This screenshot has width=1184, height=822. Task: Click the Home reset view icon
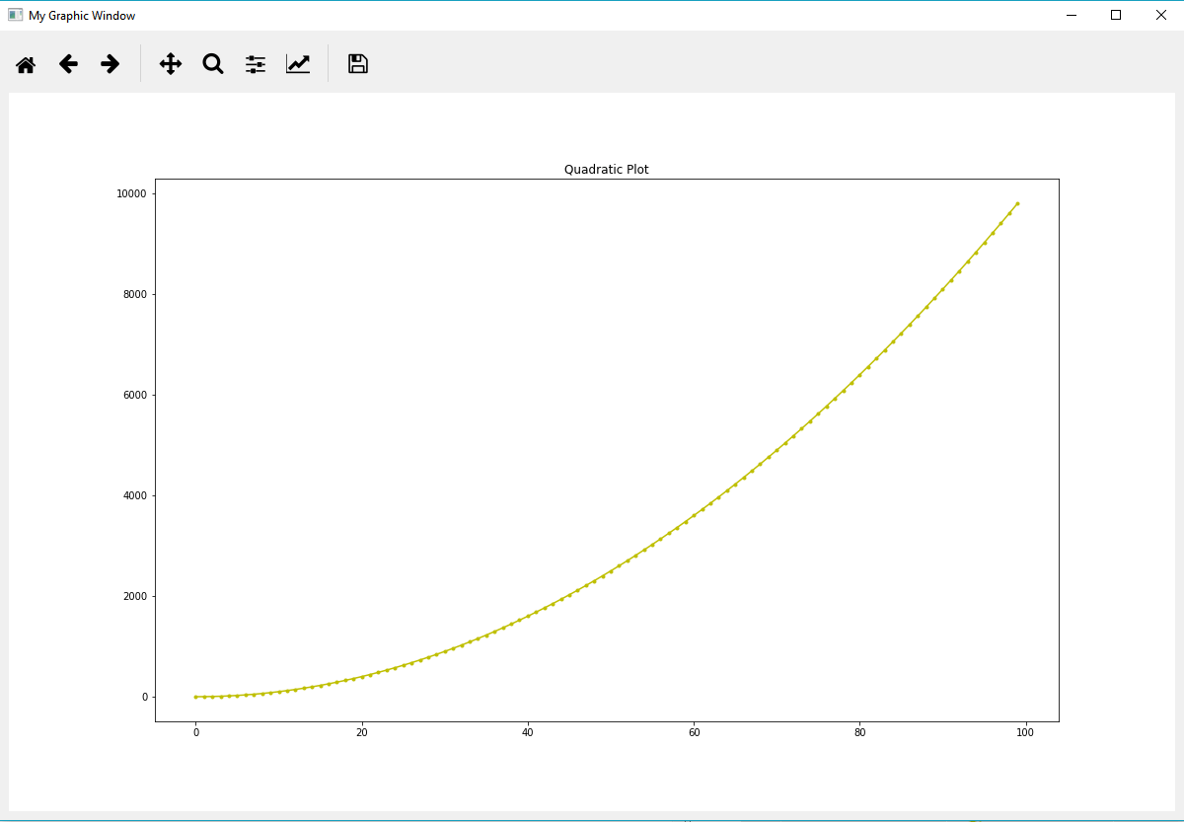coord(25,63)
